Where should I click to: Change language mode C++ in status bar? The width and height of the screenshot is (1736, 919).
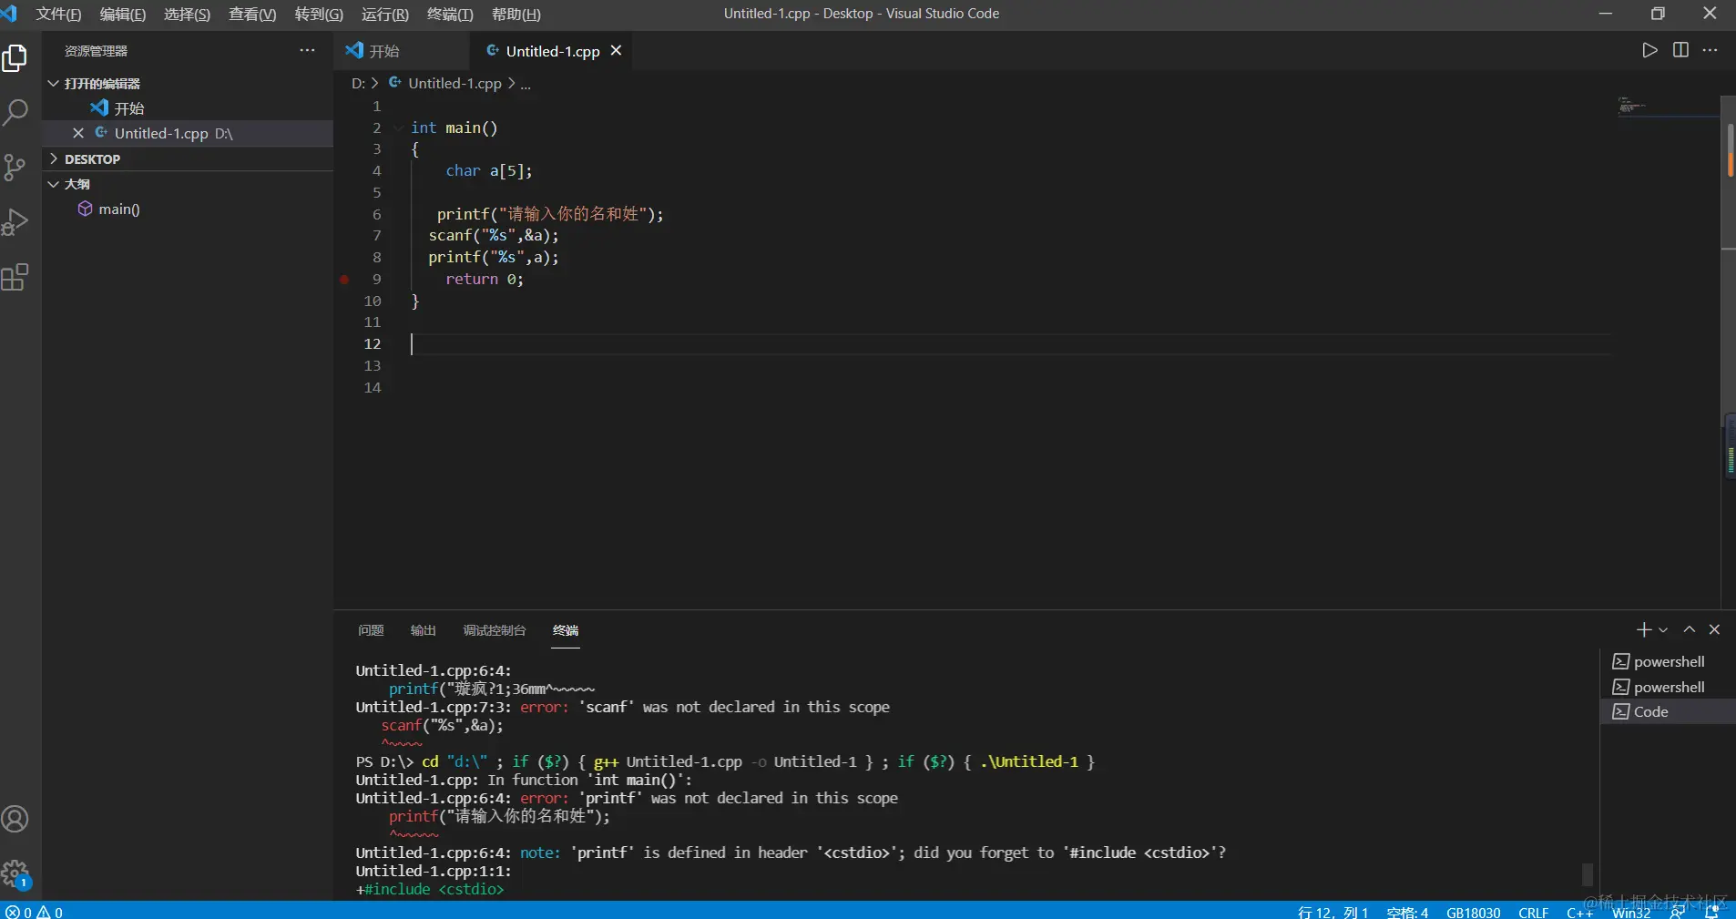[x=1579, y=912]
